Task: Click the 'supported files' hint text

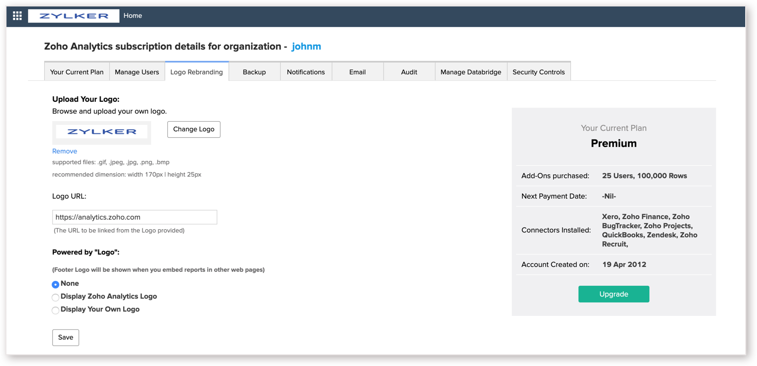Action: 111,162
